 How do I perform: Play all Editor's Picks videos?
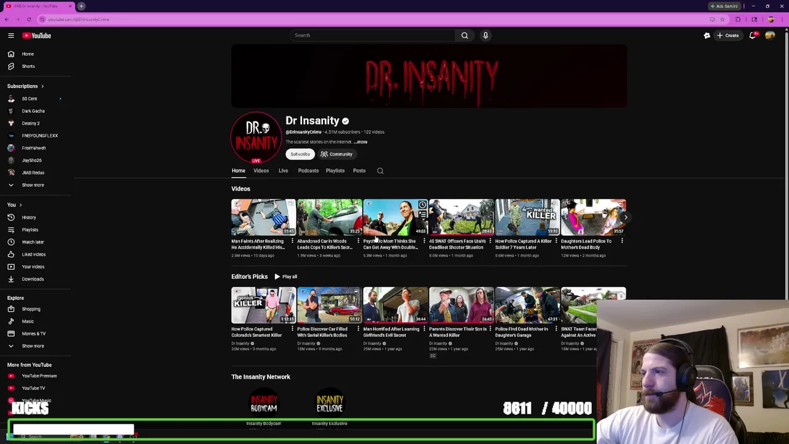coord(285,277)
